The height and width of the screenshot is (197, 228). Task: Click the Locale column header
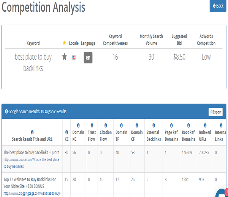(74, 43)
